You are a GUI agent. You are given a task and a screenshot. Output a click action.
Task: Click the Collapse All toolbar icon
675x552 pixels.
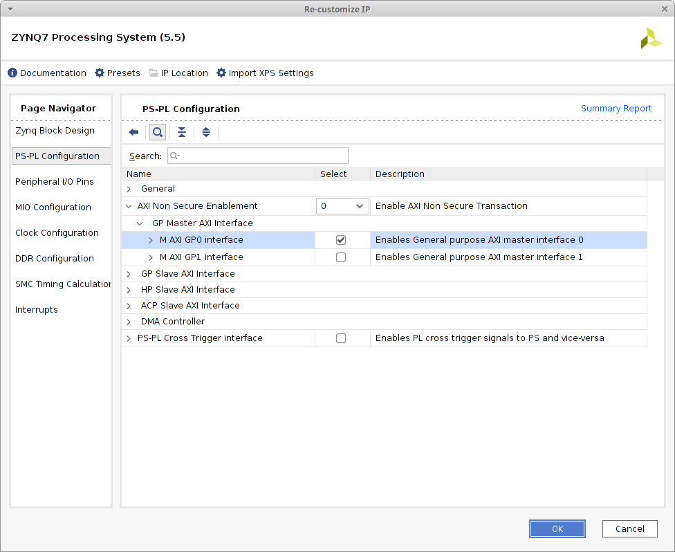coord(182,132)
